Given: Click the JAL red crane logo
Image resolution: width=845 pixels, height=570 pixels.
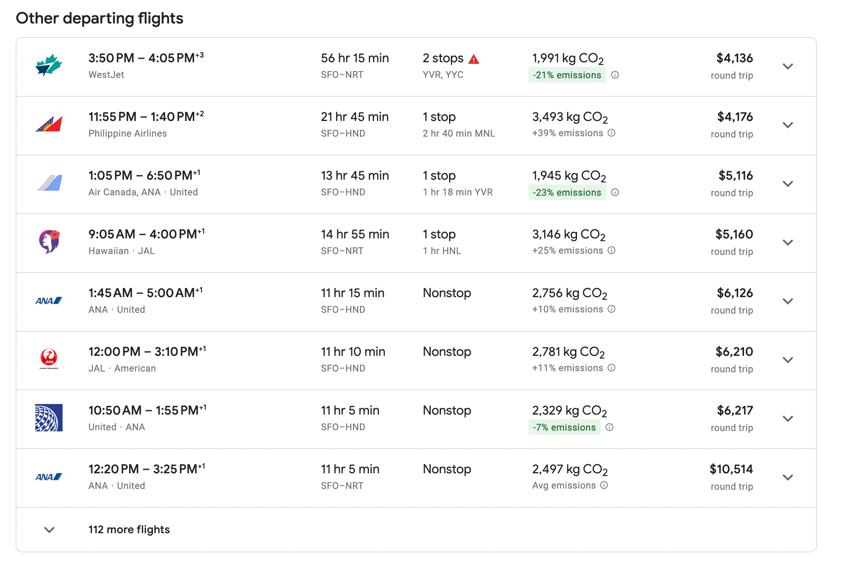Looking at the screenshot, I should [x=49, y=359].
